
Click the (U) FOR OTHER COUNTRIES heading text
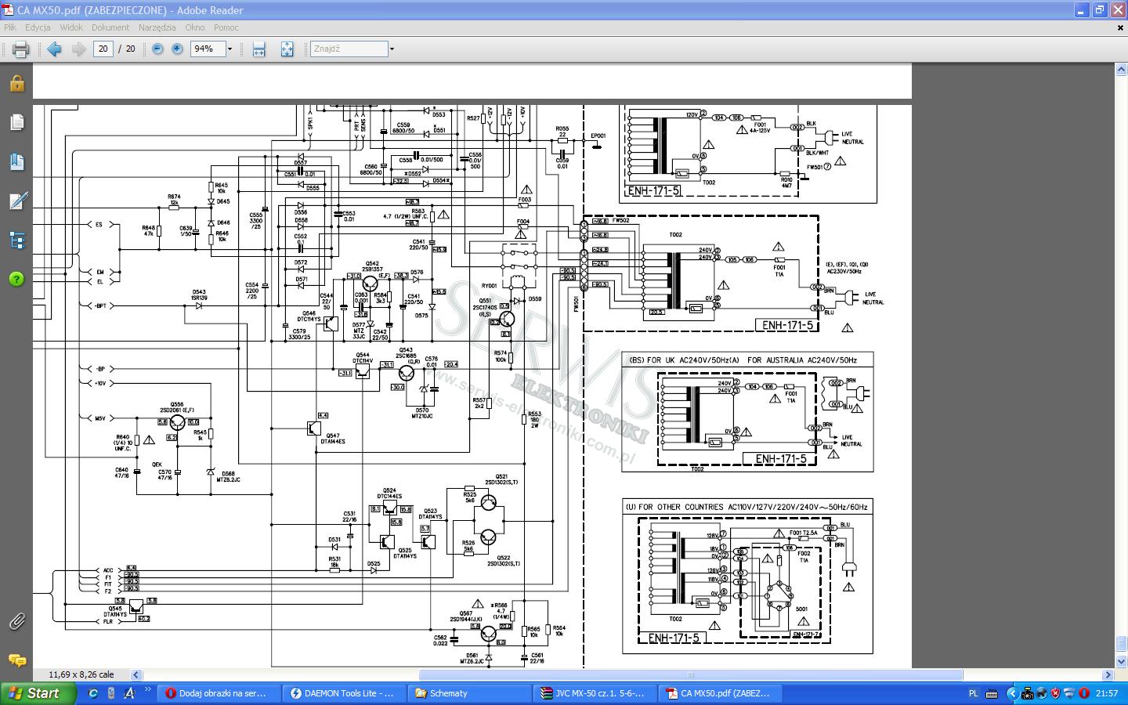(x=747, y=507)
